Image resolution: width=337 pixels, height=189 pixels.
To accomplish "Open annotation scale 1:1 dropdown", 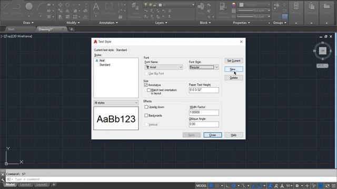I will [x=289, y=186].
